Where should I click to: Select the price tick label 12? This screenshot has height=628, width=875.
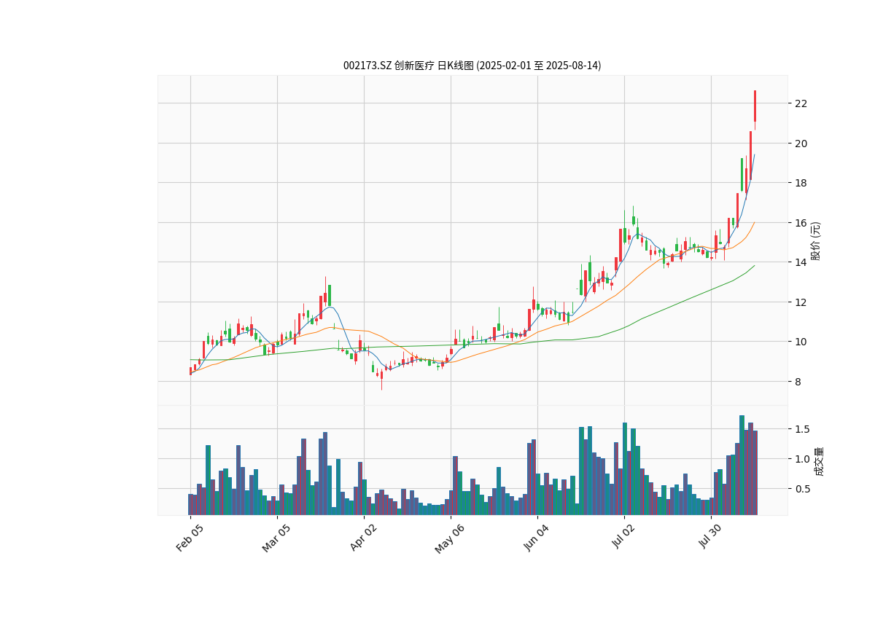pos(801,302)
